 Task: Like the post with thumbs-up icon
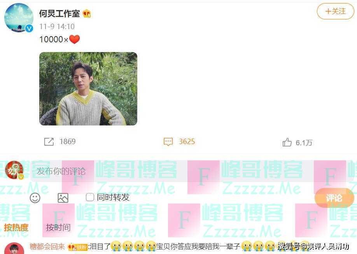pyautogui.click(x=287, y=143)
